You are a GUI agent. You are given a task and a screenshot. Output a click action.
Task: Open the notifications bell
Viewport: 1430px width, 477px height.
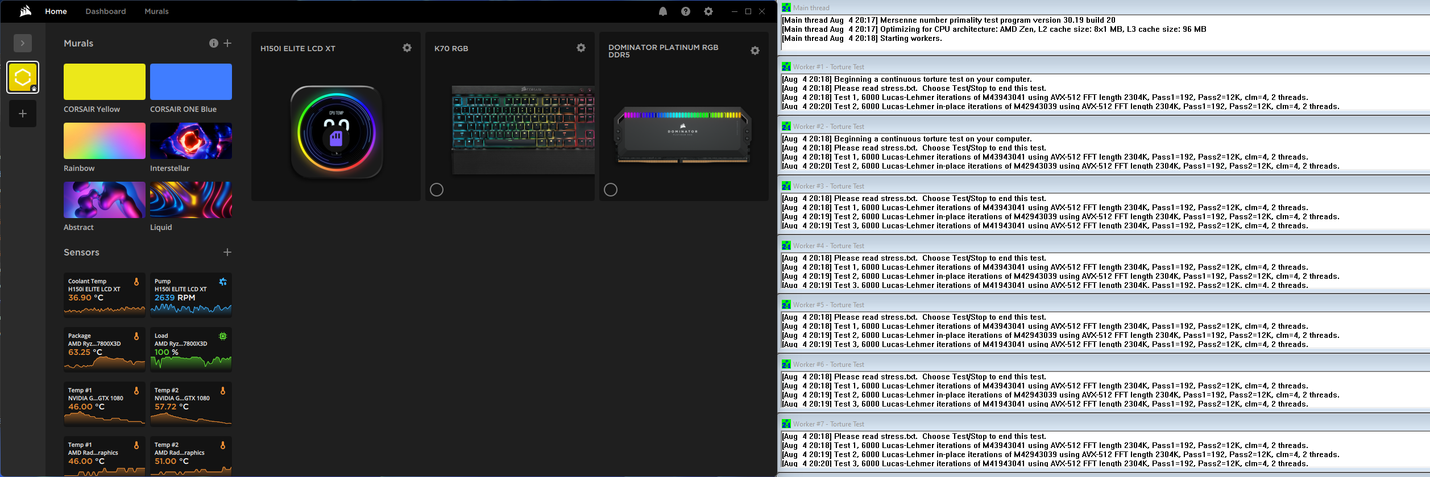[663, 11]
